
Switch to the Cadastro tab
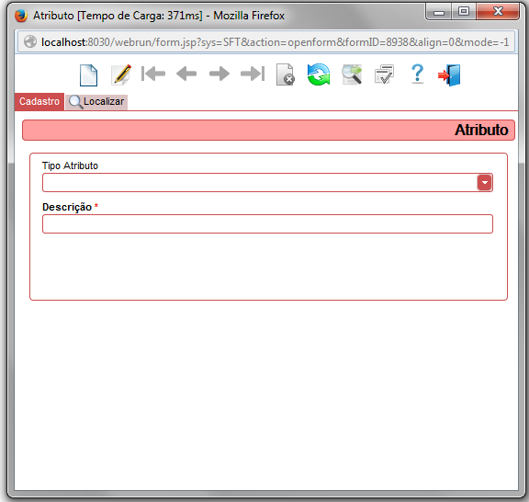39,101
